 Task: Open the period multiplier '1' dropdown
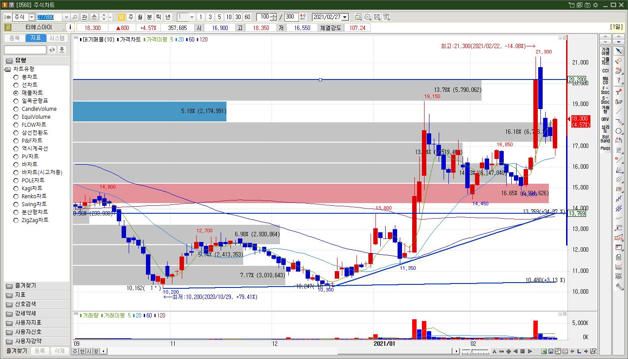[x=192, y=17]
